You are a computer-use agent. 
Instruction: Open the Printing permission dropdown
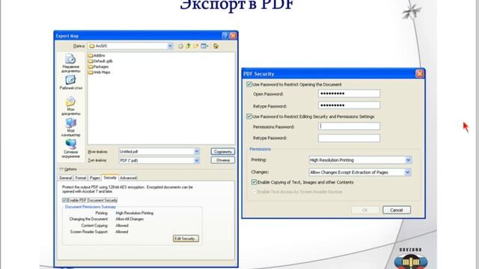408,160
